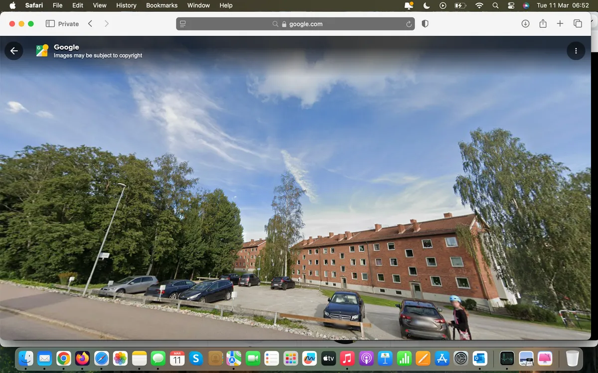Click the Safari sidebar toggle icon
The height and width of the screenshot is (373, 598).
point(50,24)
